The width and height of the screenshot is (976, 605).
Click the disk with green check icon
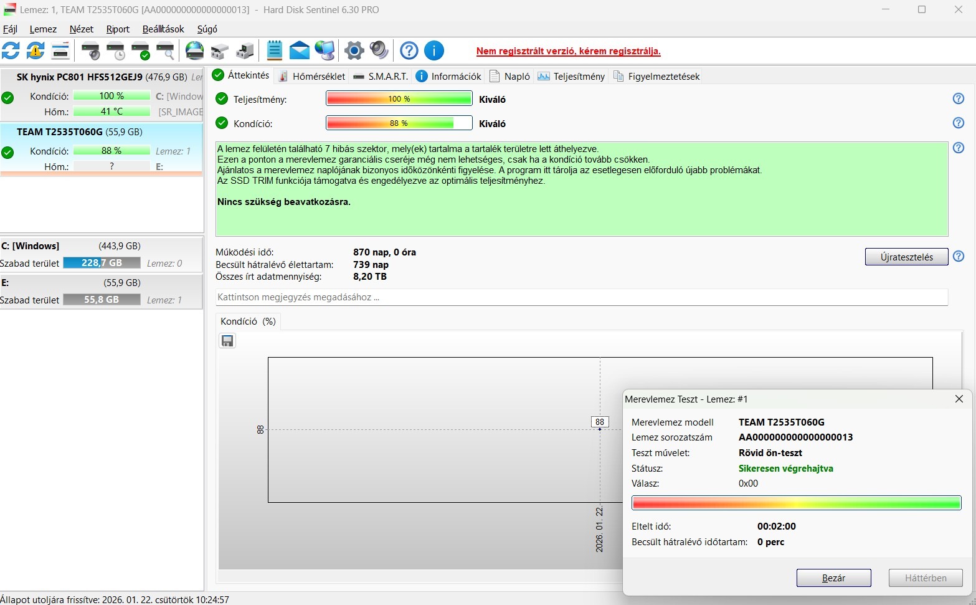point(141,50)
